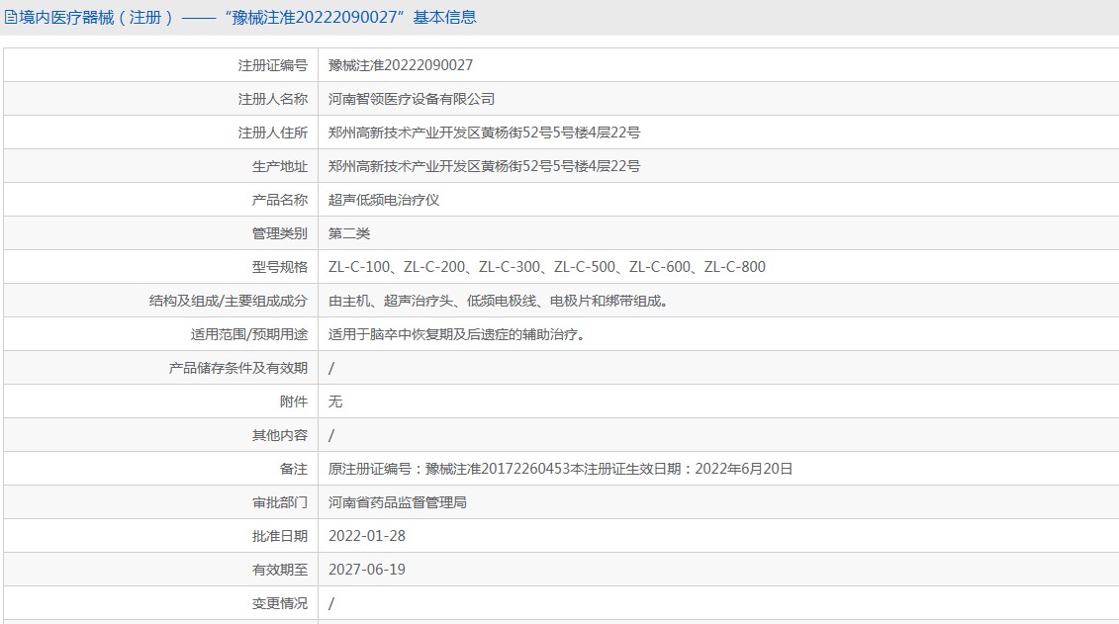1119x624 pixels.
Task: Select the model list starting ZL-C-100
Action: [x=547, y=267]
